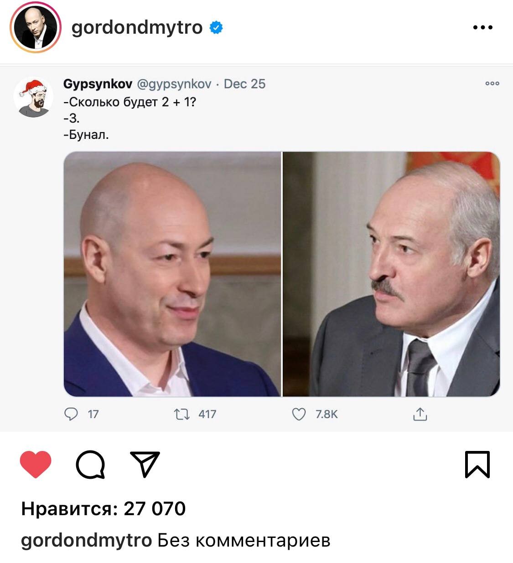The image size is (513, 563).
Task: Open the comment bubble icon
Action: click(x=90, y=465)
